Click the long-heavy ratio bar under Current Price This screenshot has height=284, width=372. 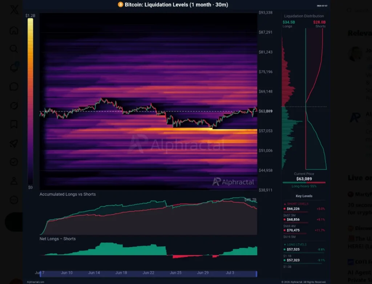click(x=304, y=182)
